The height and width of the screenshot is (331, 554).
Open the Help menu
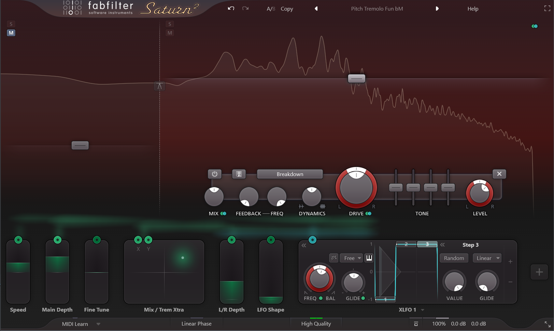coord(473,9)
